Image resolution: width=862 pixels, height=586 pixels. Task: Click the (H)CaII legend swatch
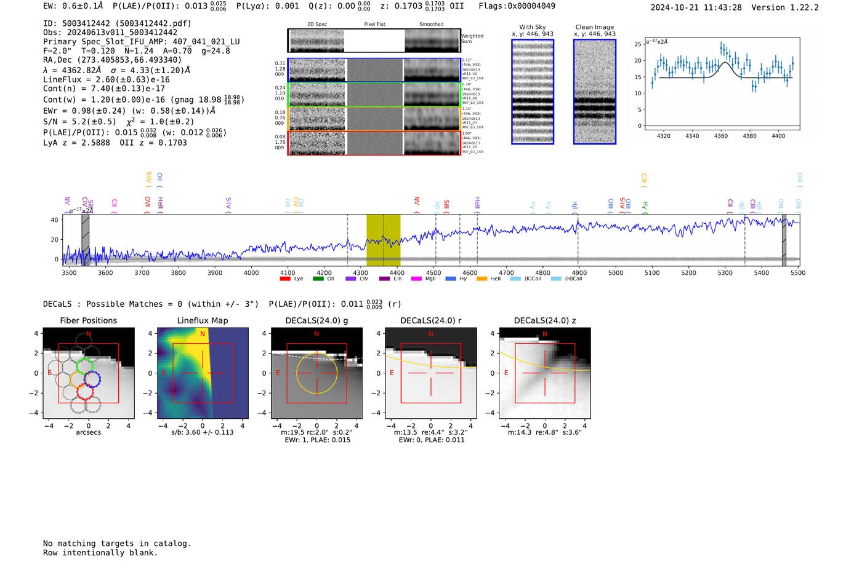click(x=556, y=279)
